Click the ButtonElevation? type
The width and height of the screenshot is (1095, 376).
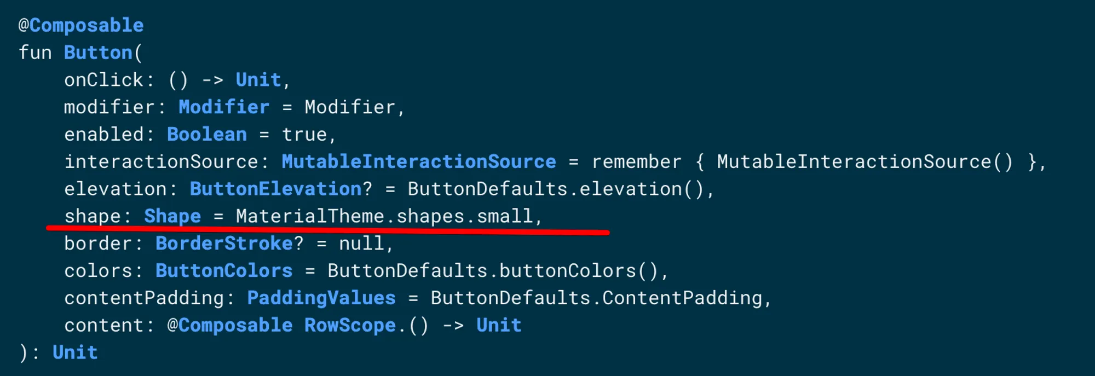coord(281,189)
